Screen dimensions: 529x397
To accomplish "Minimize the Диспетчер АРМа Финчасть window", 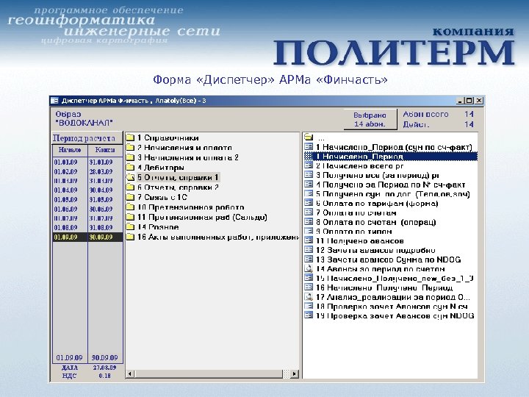I will [460, 101].
